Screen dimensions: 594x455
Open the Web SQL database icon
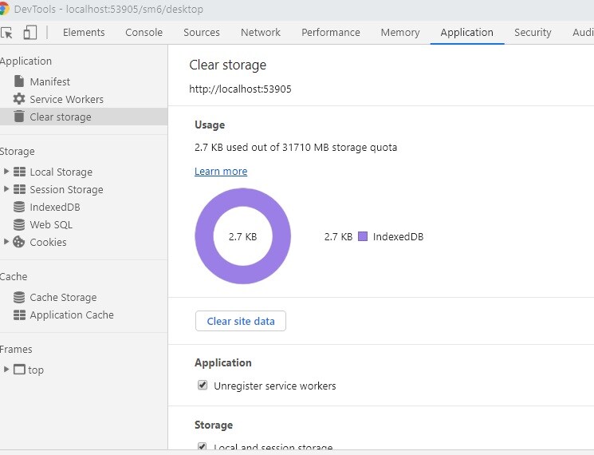tap(19, 224)
